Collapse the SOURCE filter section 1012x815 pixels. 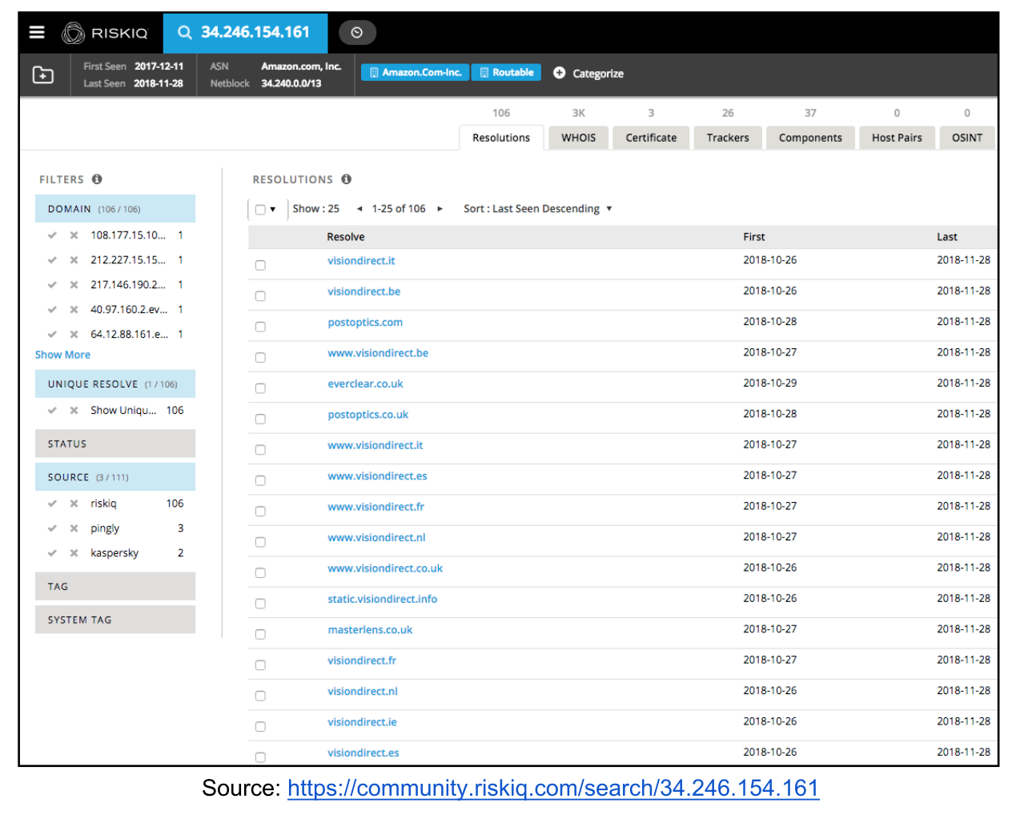[115, 477]
